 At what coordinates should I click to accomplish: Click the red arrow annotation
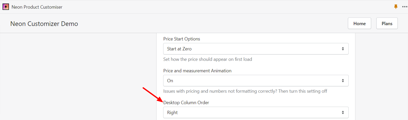152,95
